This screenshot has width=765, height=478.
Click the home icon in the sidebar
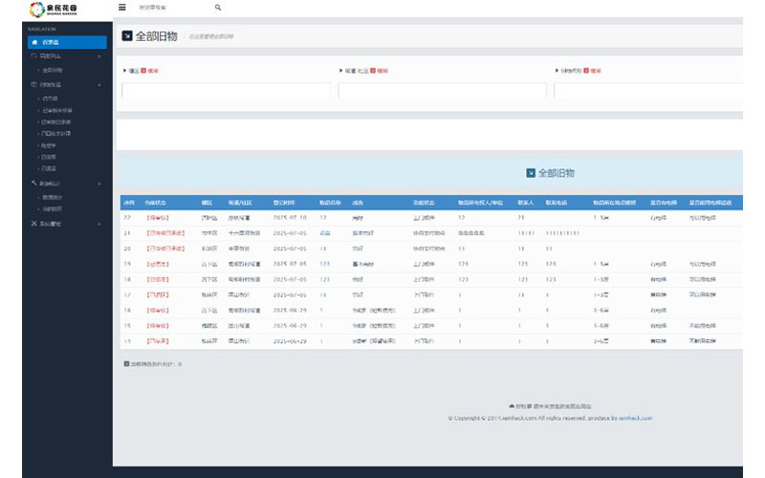(34, 42)
